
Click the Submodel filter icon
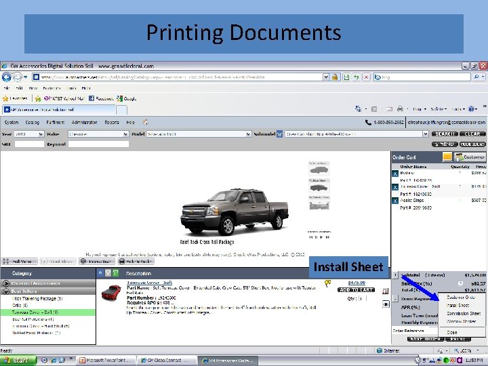click(279, 134)
